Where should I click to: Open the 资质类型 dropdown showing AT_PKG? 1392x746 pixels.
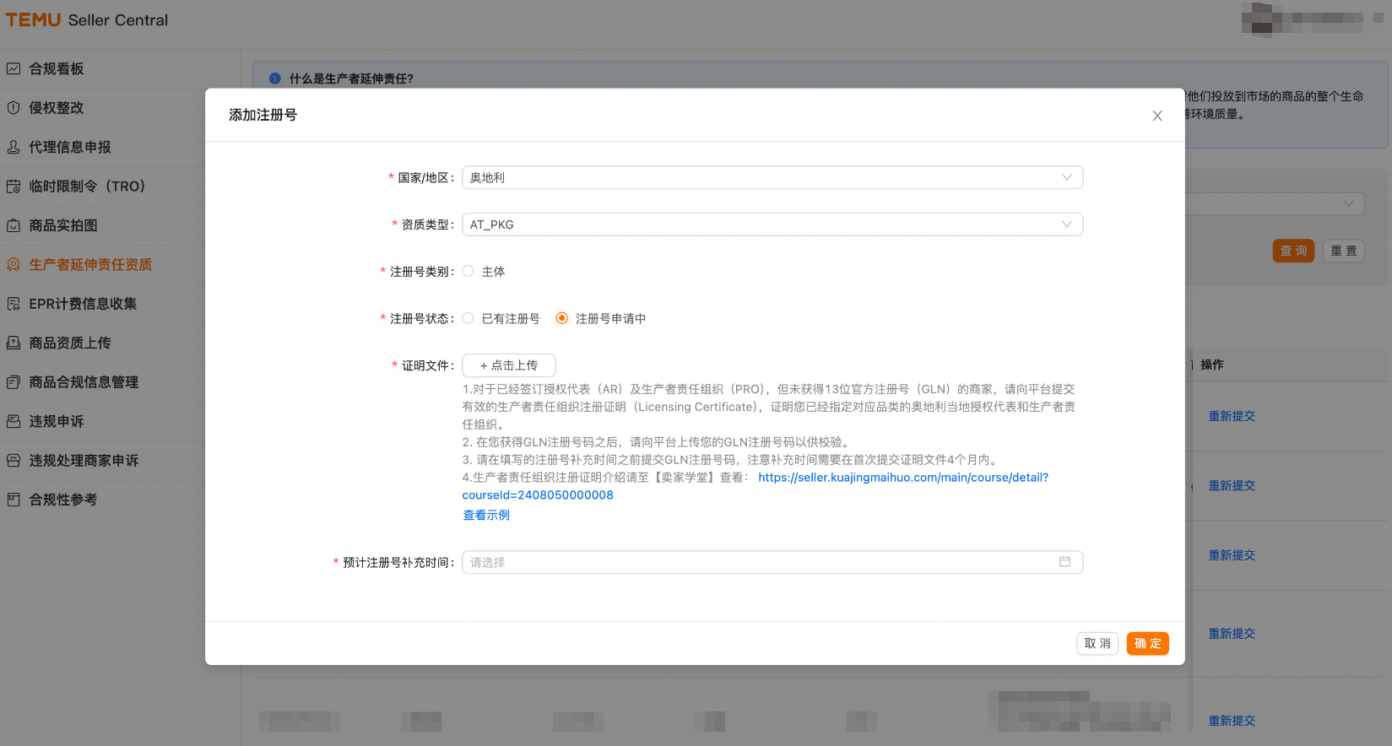772,224
